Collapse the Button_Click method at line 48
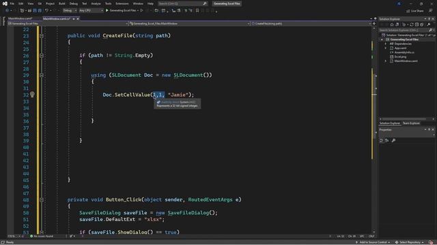The image size is (437, 245). (42, 199)
